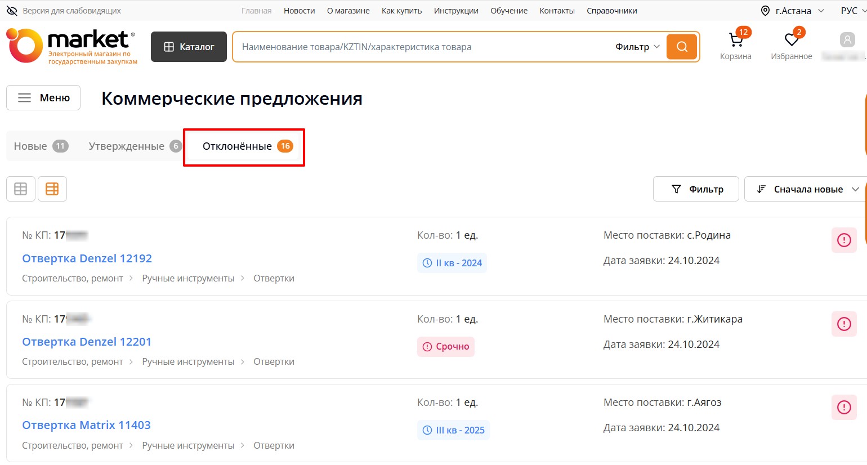This screenshot has height=465, width=867.
Task: Click alert icon for Отвертка Matrix 11403
Action: click(843, 408)
